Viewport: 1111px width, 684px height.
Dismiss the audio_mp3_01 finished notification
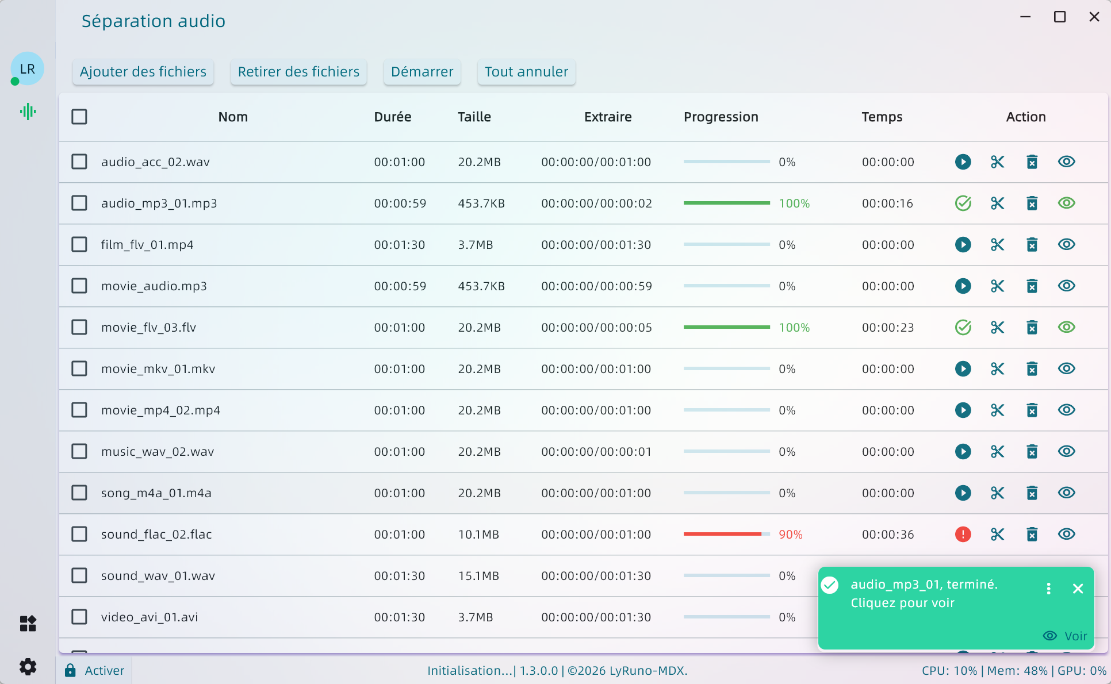point(1078,589)
